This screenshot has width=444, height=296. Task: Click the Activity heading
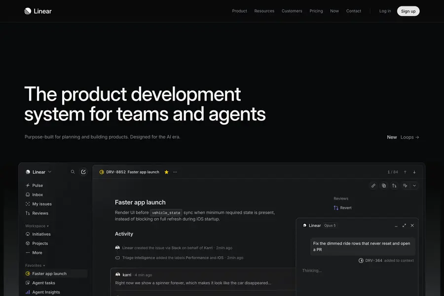point(124,234)
